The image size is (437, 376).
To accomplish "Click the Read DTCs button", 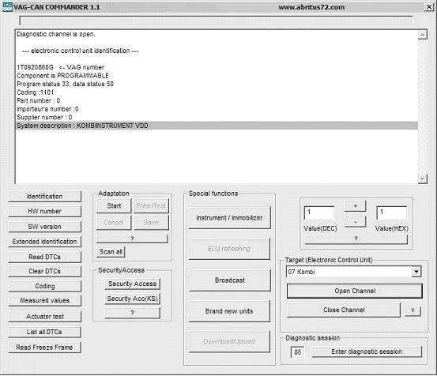I will pyautogui.click(x=44, y=257).
